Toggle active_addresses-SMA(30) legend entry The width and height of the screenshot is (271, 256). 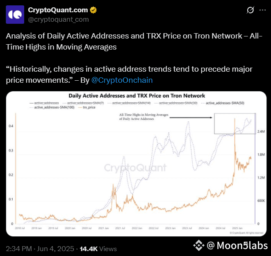(x=176, y=103)
